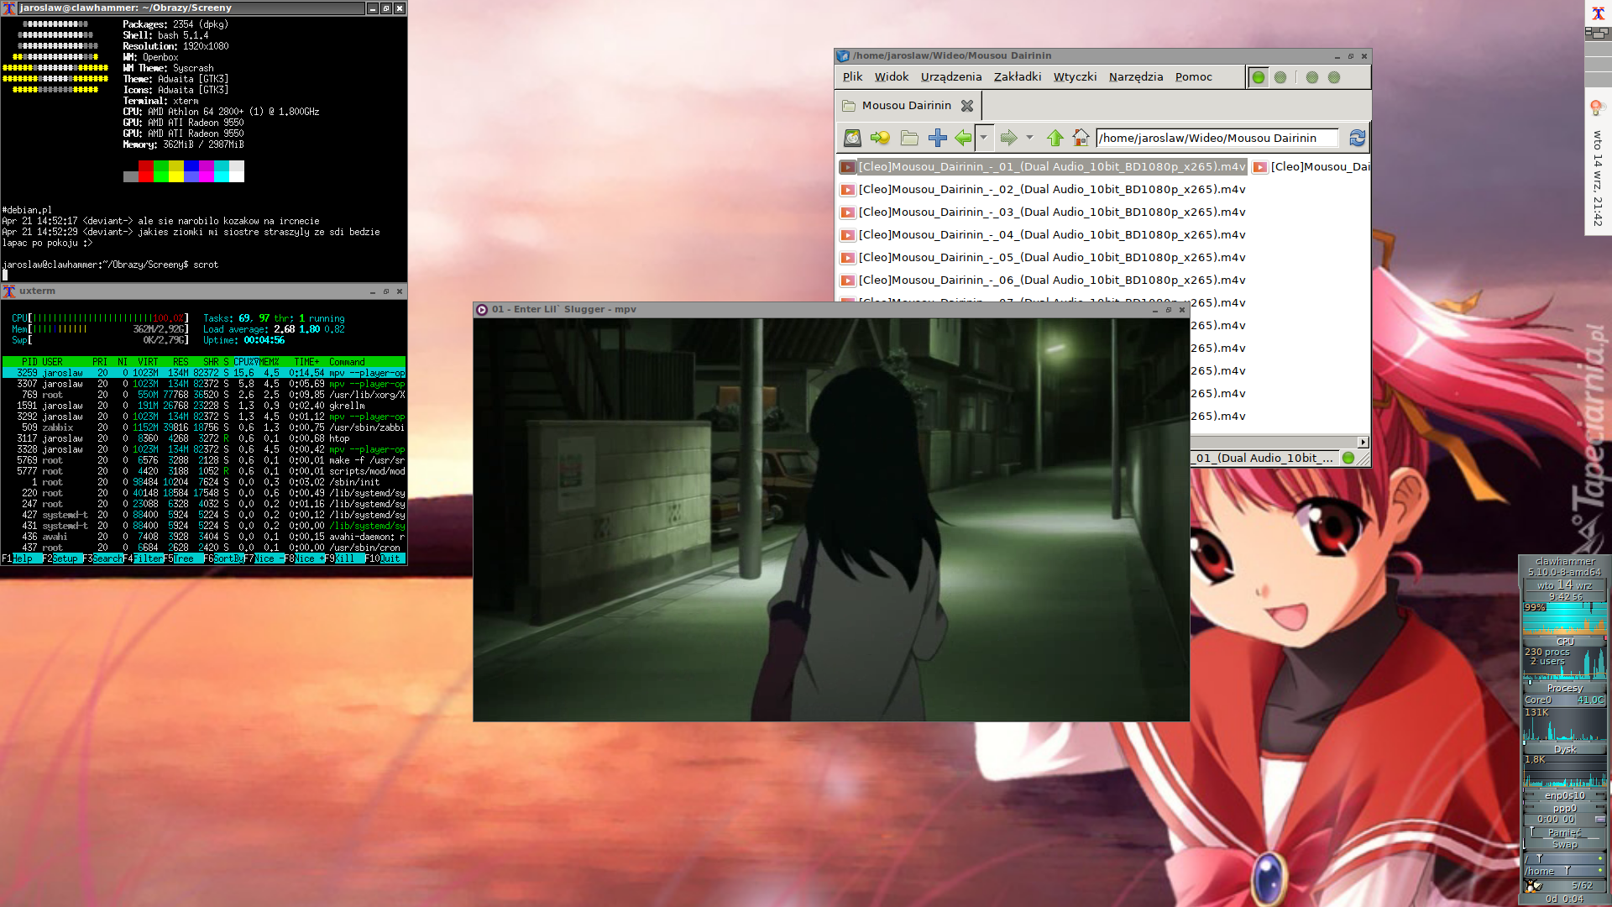The height and width of the screenshot is (907, 1612).
Task: Go up one folder with green up arrow
Action: point(1055,138)
